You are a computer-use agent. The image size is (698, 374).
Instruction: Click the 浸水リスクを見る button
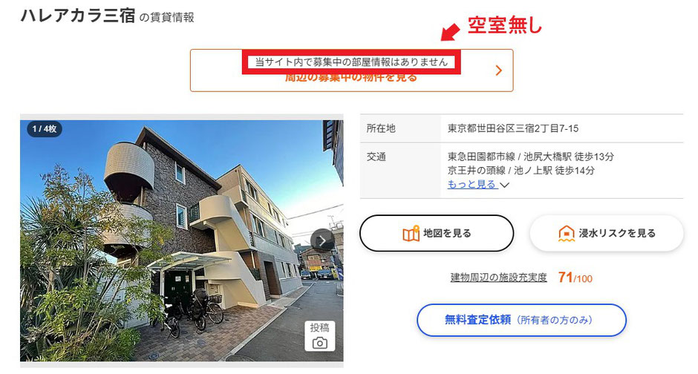pos(607,234)
